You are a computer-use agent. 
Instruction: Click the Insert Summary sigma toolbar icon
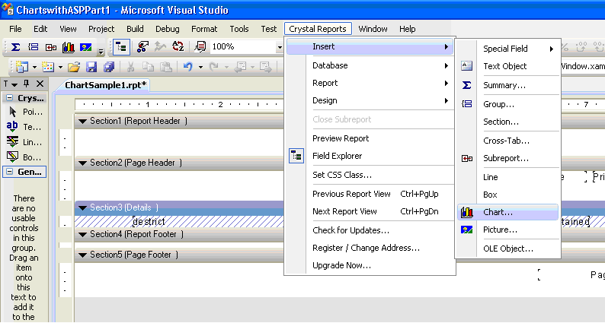(15, 47)
